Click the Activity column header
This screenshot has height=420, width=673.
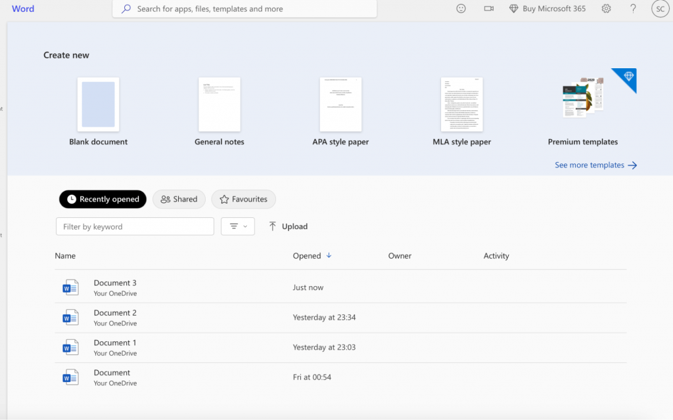pyautogui.click(x=496, y=256)
